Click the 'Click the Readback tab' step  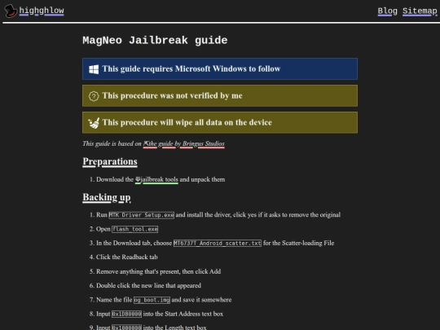pyautogui.click(x=127, y=257)
